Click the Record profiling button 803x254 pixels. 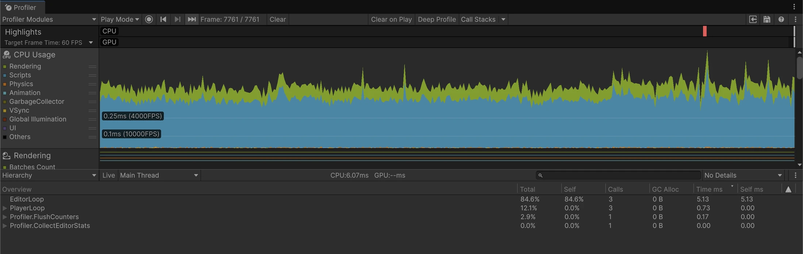pos(149,19)
